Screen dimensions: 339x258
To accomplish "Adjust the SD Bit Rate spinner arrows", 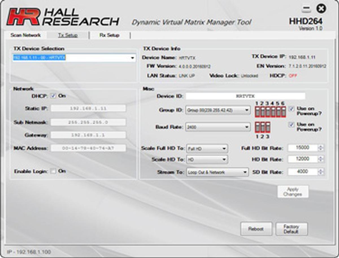I will coord(321,172).
